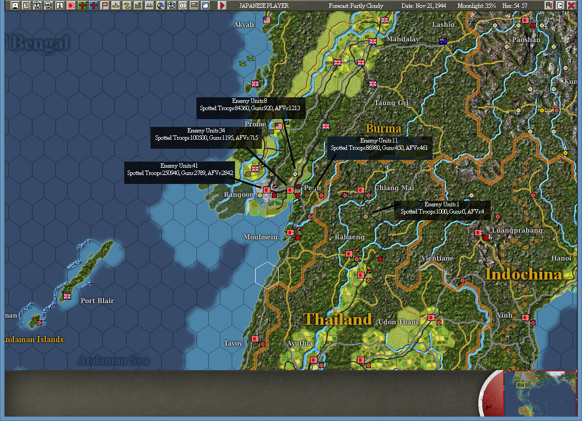Select red plane on blue background icon
This screenshot has width=582, height=421.
click(x=93, y=5)
